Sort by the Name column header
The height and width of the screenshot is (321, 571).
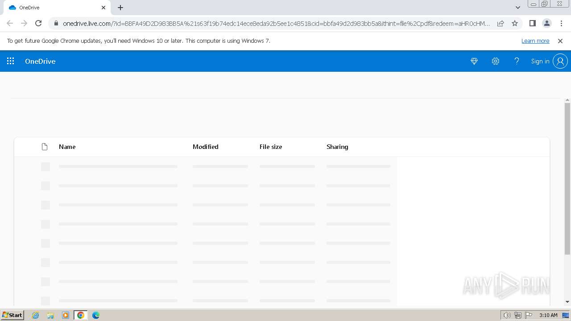click(x=67, y=147)
